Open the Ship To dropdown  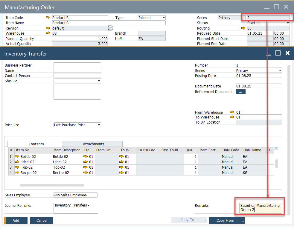click(99, 81)
